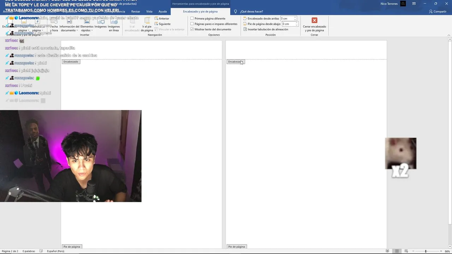
Task: Click the Encabezado label on right page
Action: pyautogui.click(x=236, y=62)
